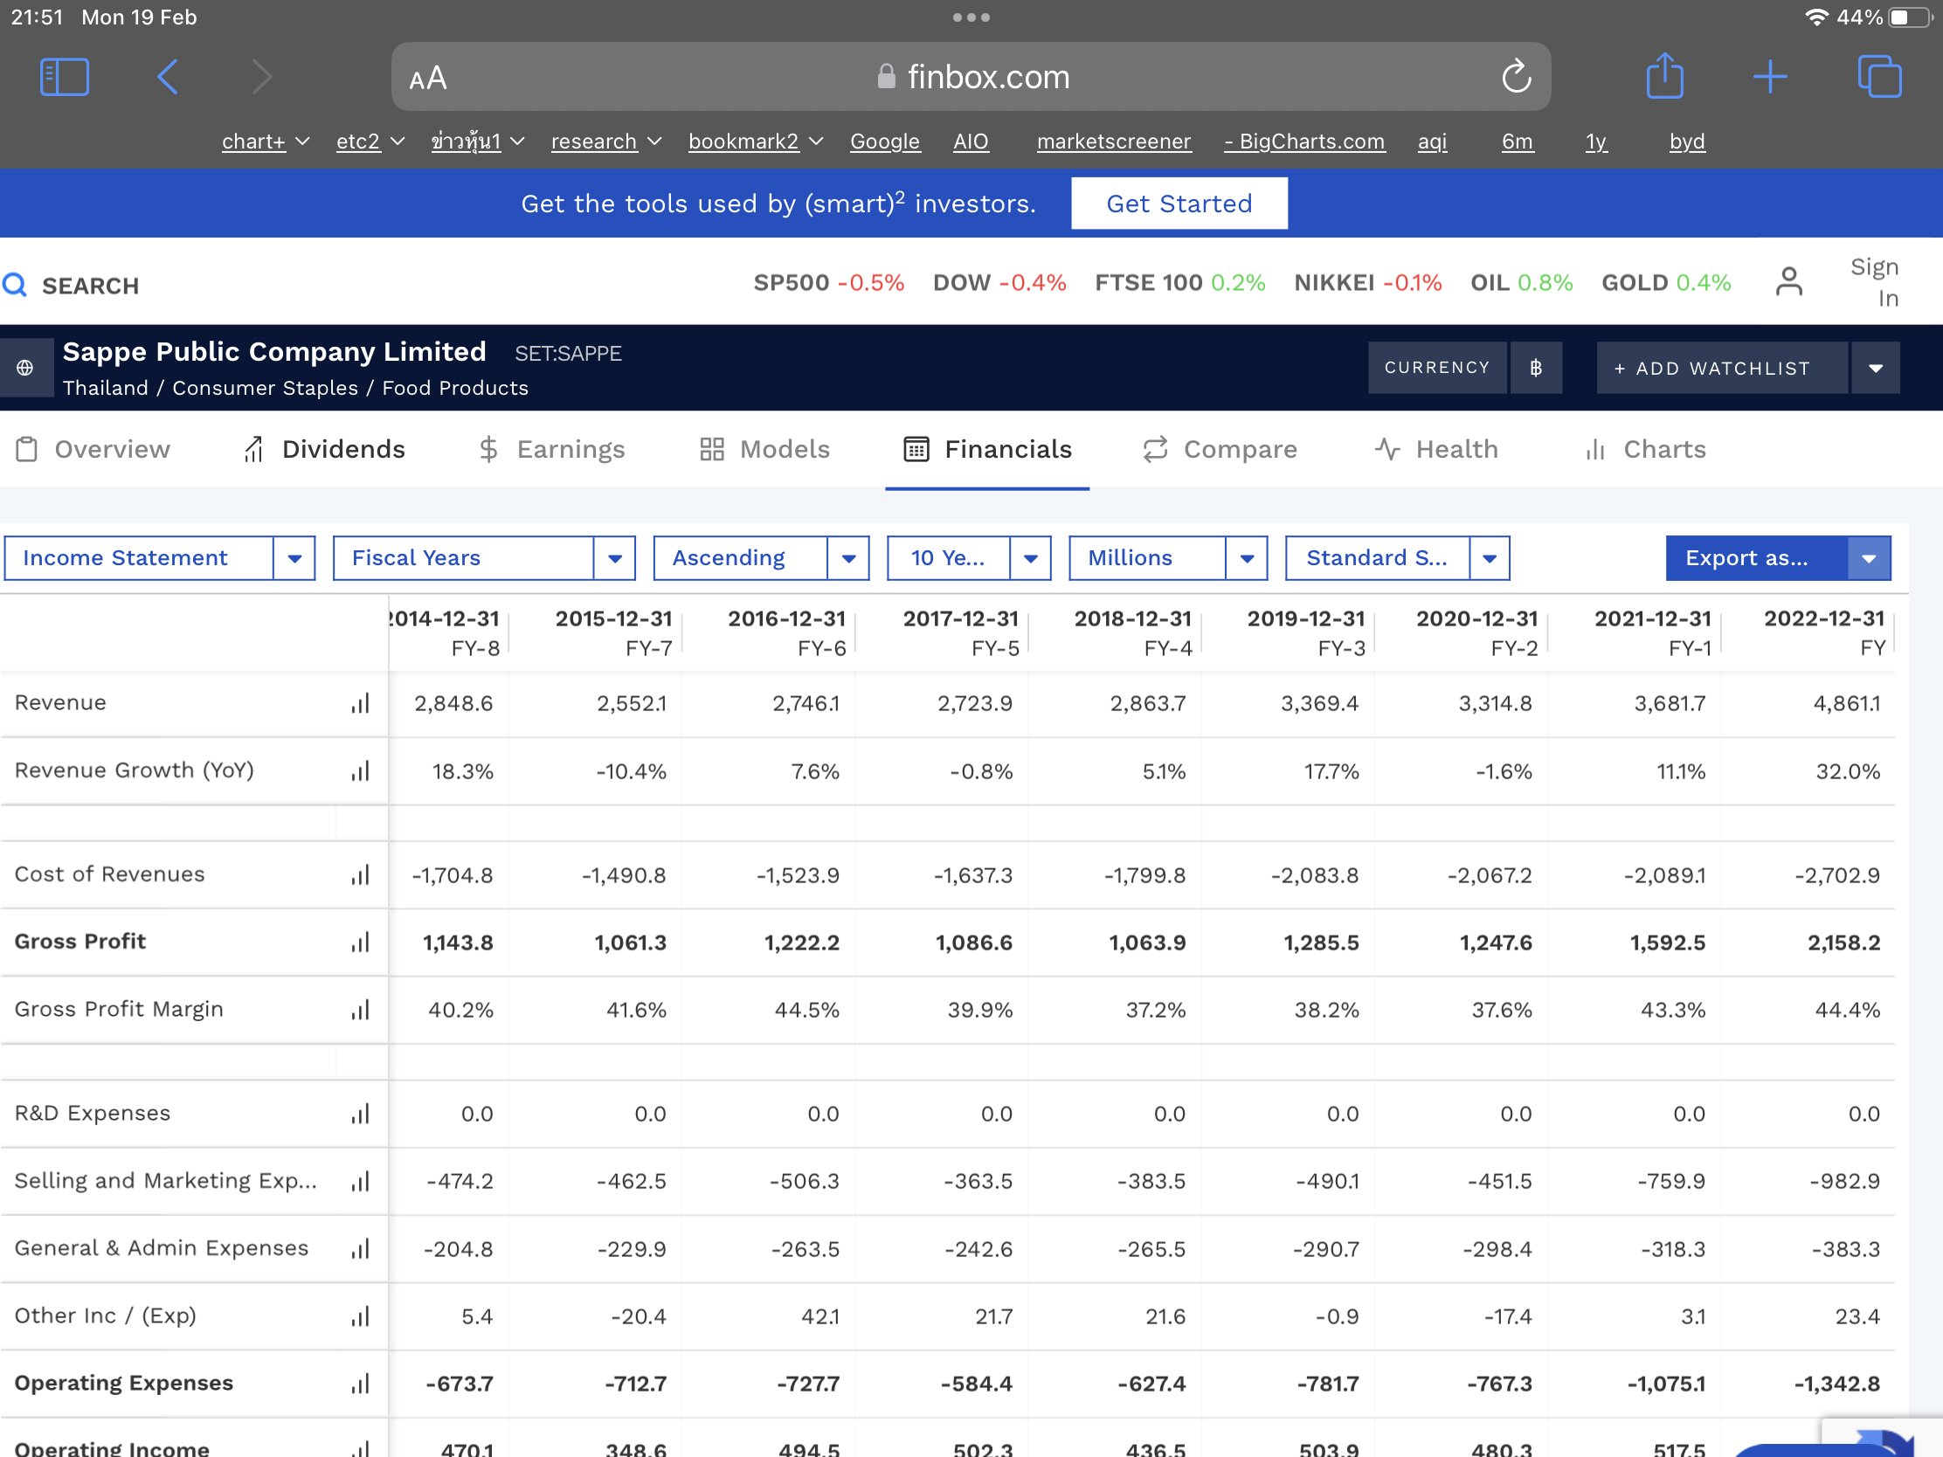Open chart for Other Inc / (Exp)
Viewport: 1943px width, 1457px height.
click(x=360, y=1315)
